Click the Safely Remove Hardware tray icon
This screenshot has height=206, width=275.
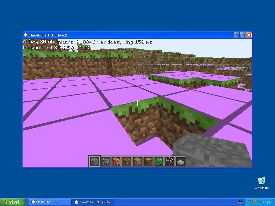point(250,202)
